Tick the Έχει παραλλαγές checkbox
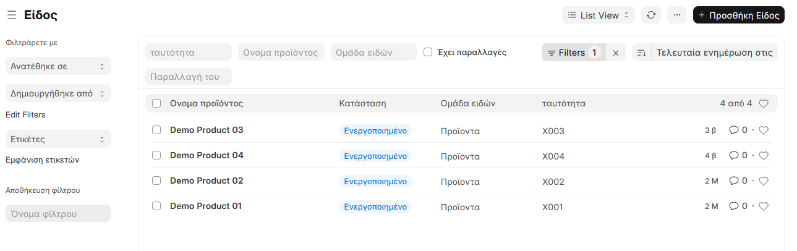The height and width of the screenshot is (251, 797). (x=428, y=52)
